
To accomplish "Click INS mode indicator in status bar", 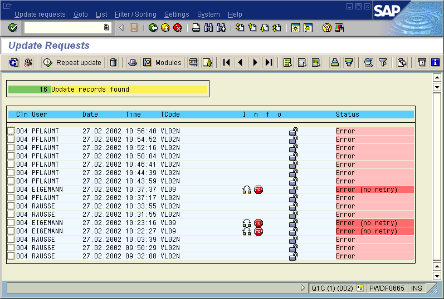I will click(416, 288).
